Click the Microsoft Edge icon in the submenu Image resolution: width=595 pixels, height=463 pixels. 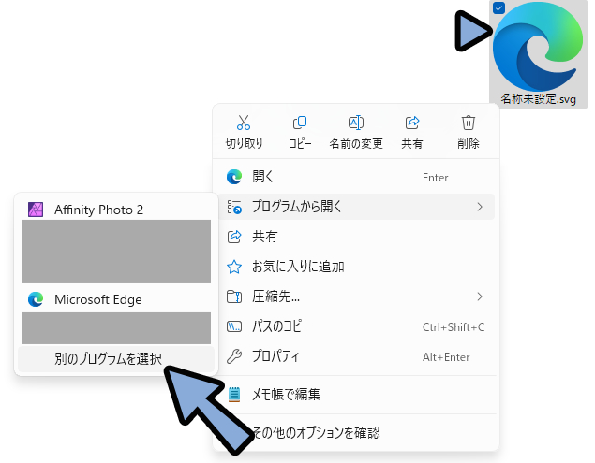[x=36, y=299]
